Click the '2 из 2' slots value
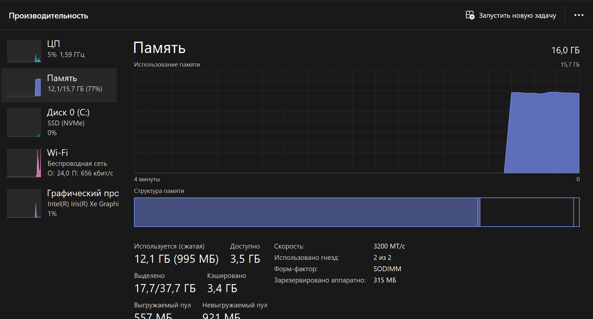This screenshot has height=319, width=593. pos(382,258)
